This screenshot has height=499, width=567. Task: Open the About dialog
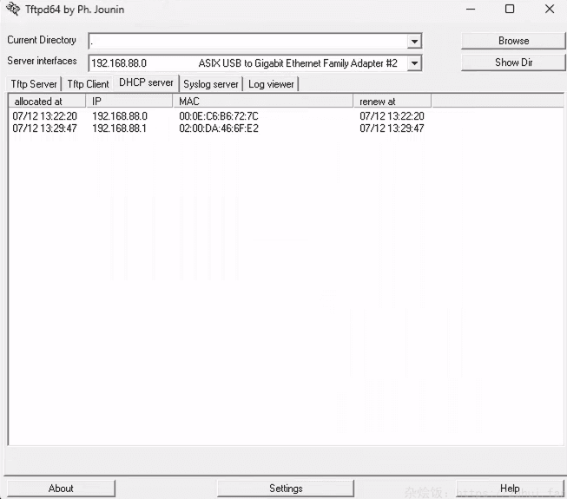pyautogui.click(x=61, y=489)
